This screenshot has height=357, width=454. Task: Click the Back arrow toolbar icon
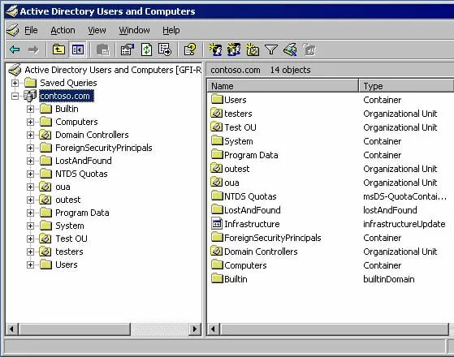coord(15,49)
